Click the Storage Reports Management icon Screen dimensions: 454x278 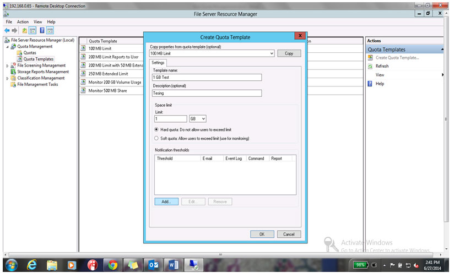click(x=13, y=72)
